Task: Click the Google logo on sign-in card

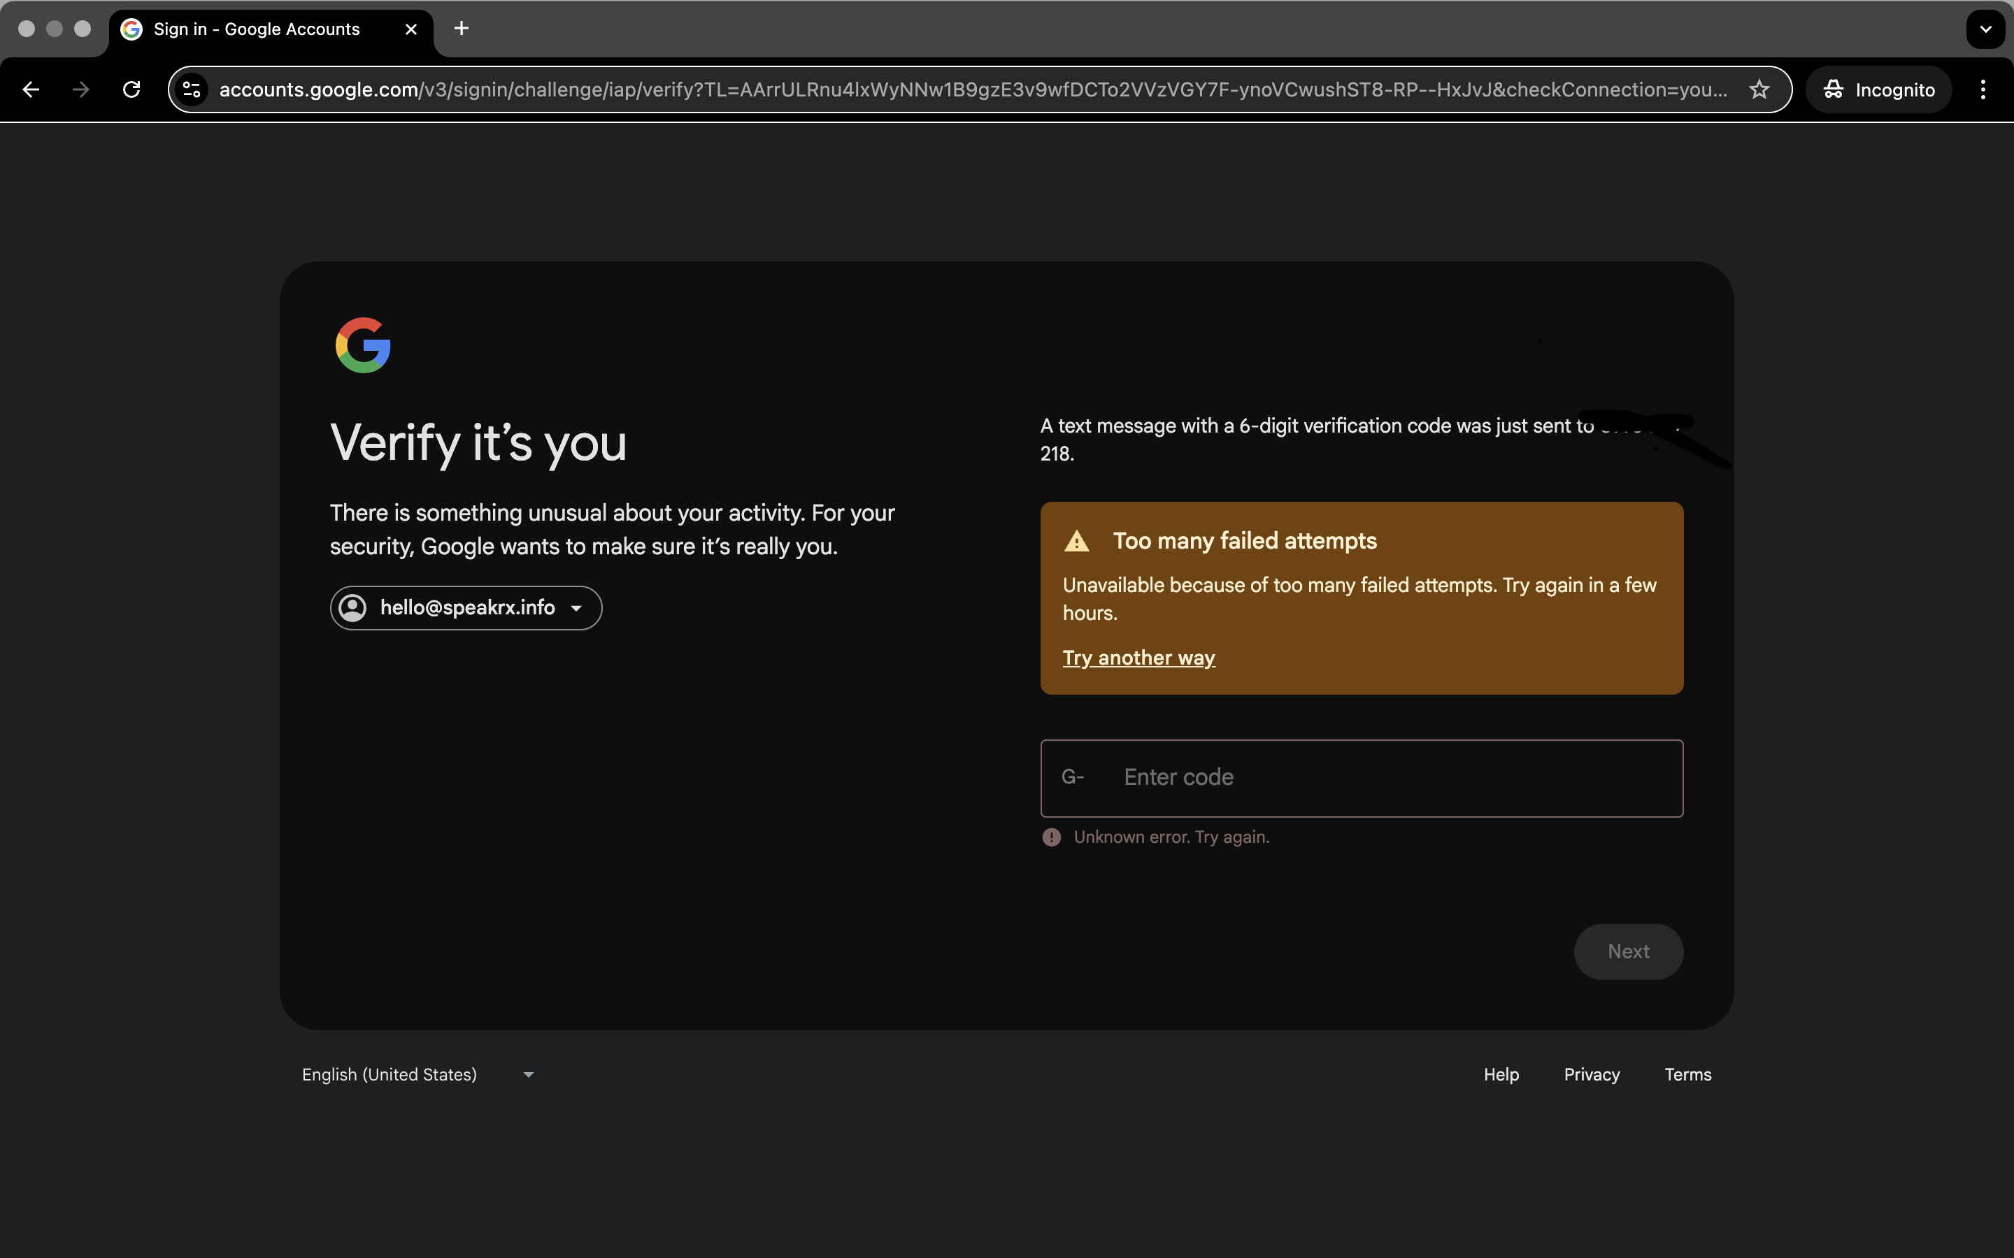Action: click(363, 345)
